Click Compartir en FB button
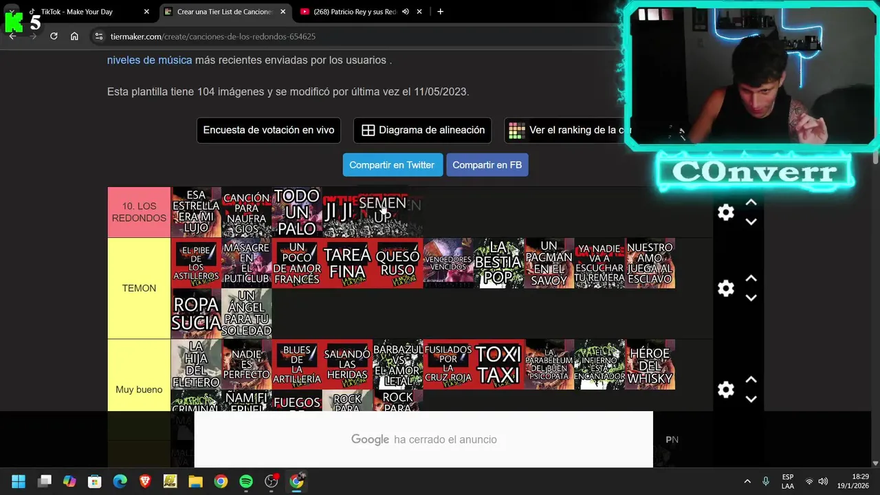This screenshot has width=880, height=495. 487,165
